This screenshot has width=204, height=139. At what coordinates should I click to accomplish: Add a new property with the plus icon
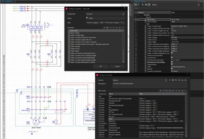click(x=105, y=28)
